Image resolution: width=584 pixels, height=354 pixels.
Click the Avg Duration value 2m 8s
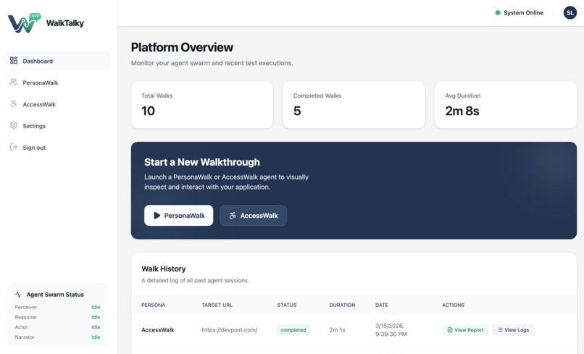[x=462, y=111]
